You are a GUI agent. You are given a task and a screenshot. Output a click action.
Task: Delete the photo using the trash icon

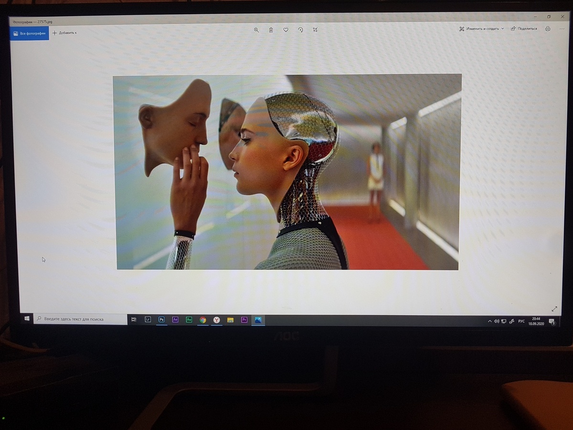(x=271, y=30)
